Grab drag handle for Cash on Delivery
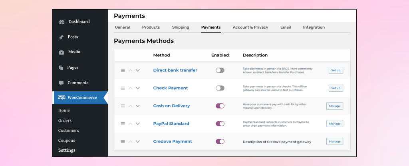The image size is (409, 166). click(x=123, y=106)
